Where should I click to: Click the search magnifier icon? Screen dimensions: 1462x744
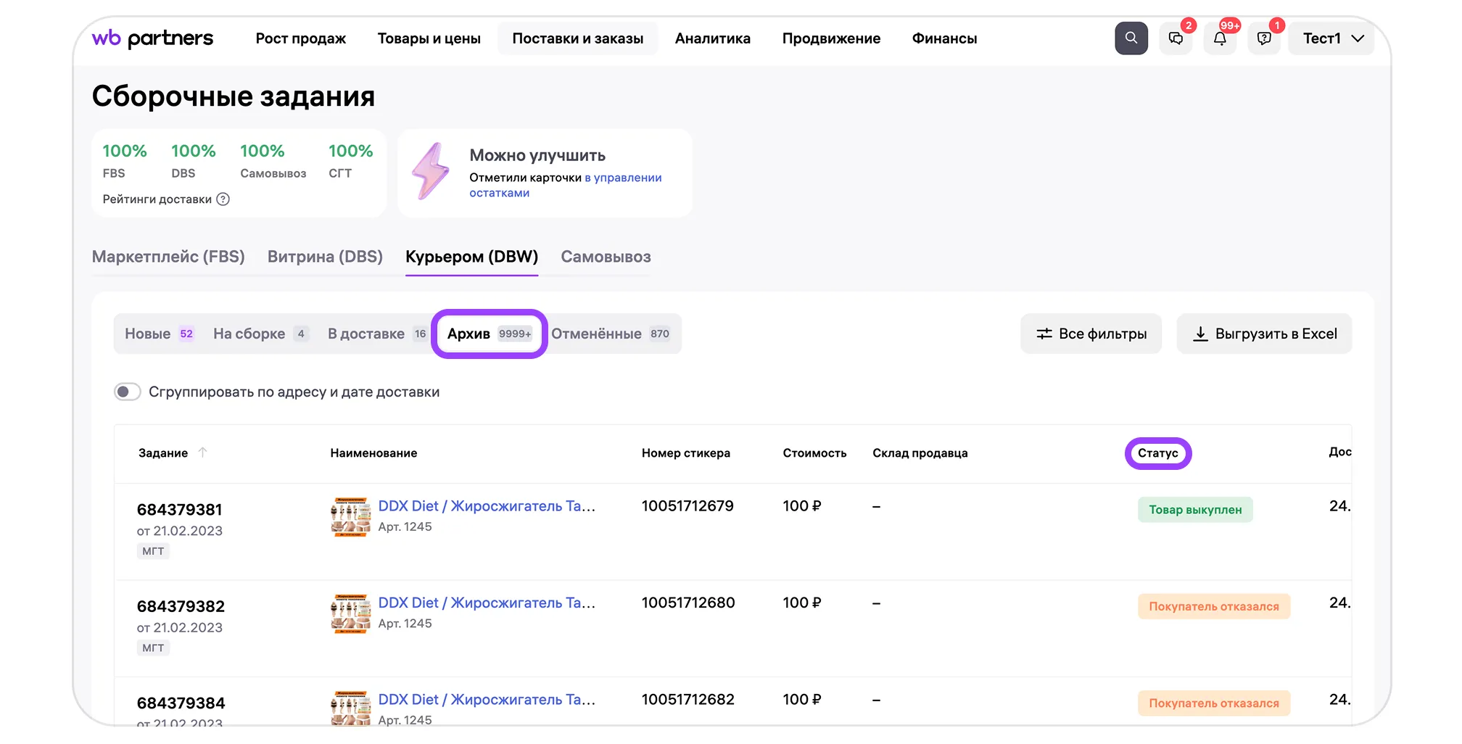coord(1131,38)
